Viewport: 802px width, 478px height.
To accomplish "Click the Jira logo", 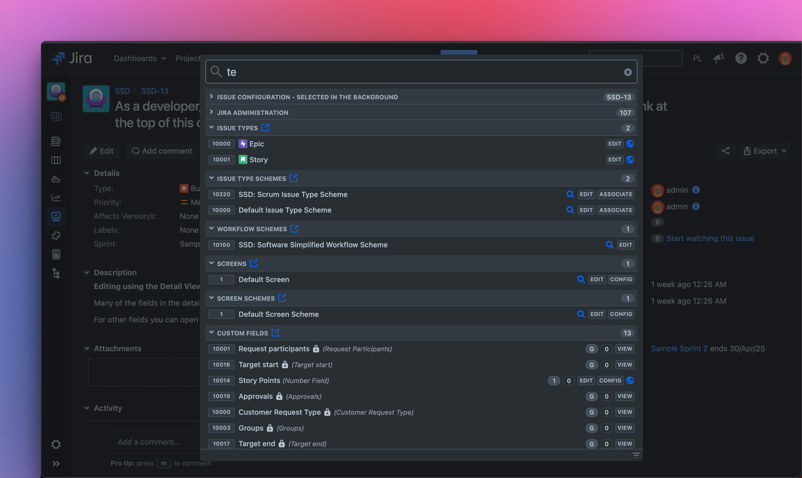I will tap(72, 58).
